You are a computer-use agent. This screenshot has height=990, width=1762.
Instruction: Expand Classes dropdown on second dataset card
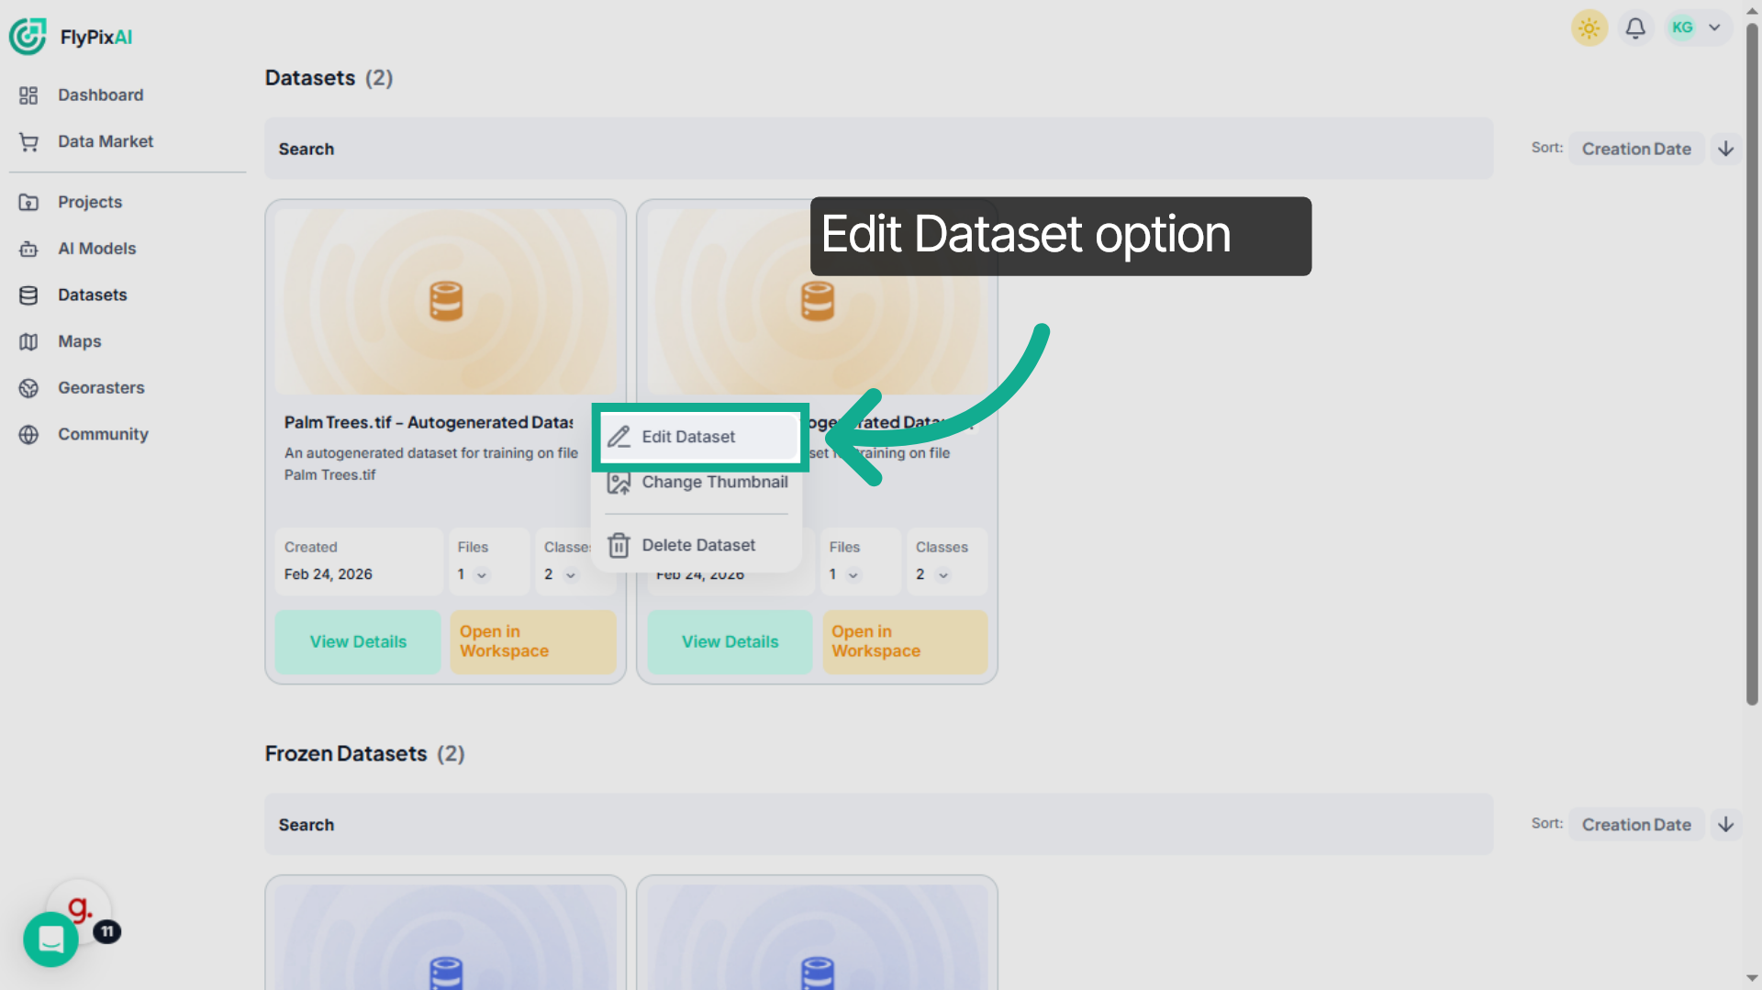[942, 575]
